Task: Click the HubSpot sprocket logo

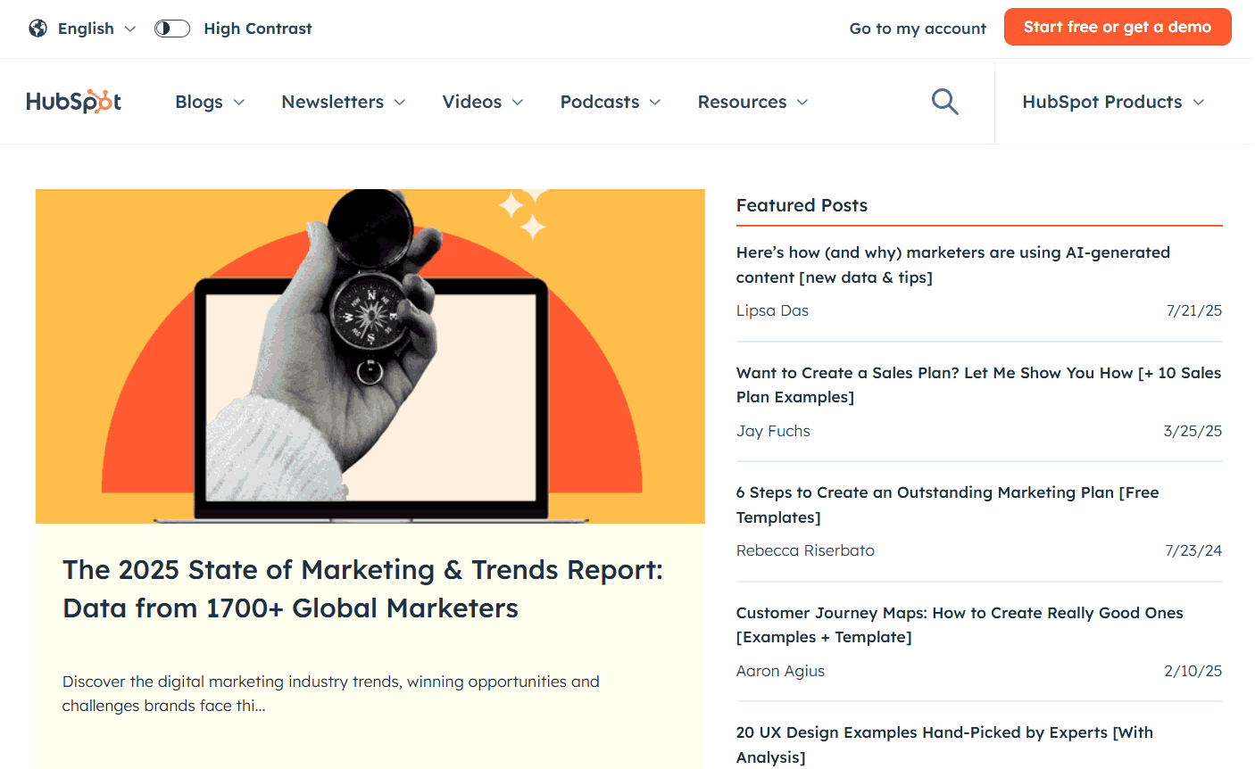Action: [x=74, y=101]
